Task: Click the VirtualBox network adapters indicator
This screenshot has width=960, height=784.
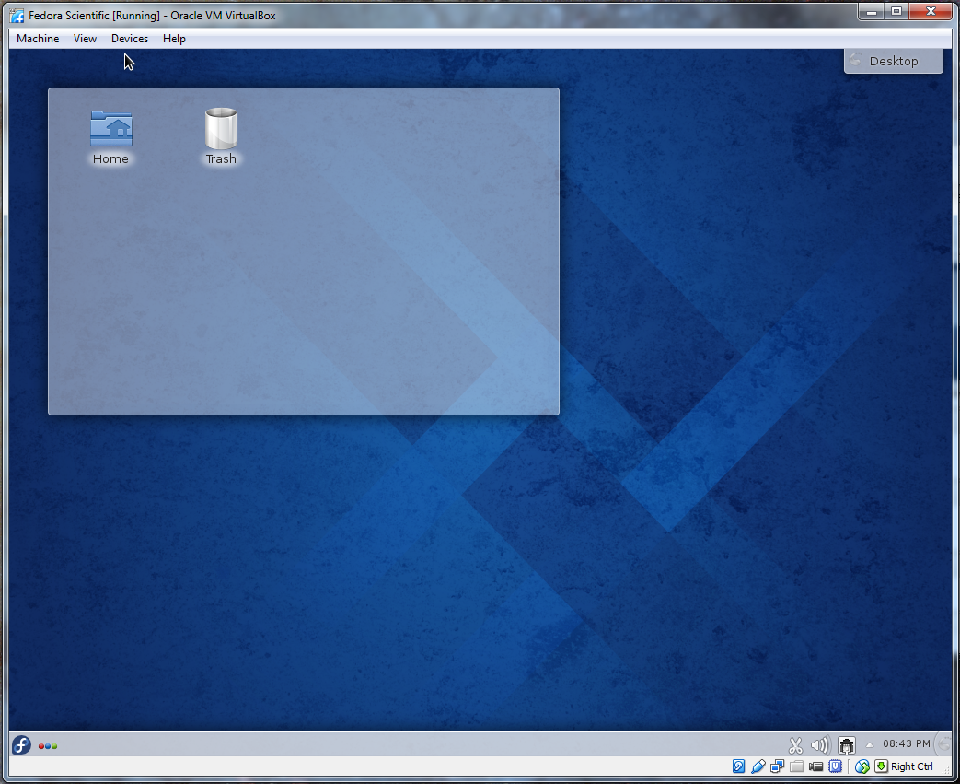Action: click(778, 766)
